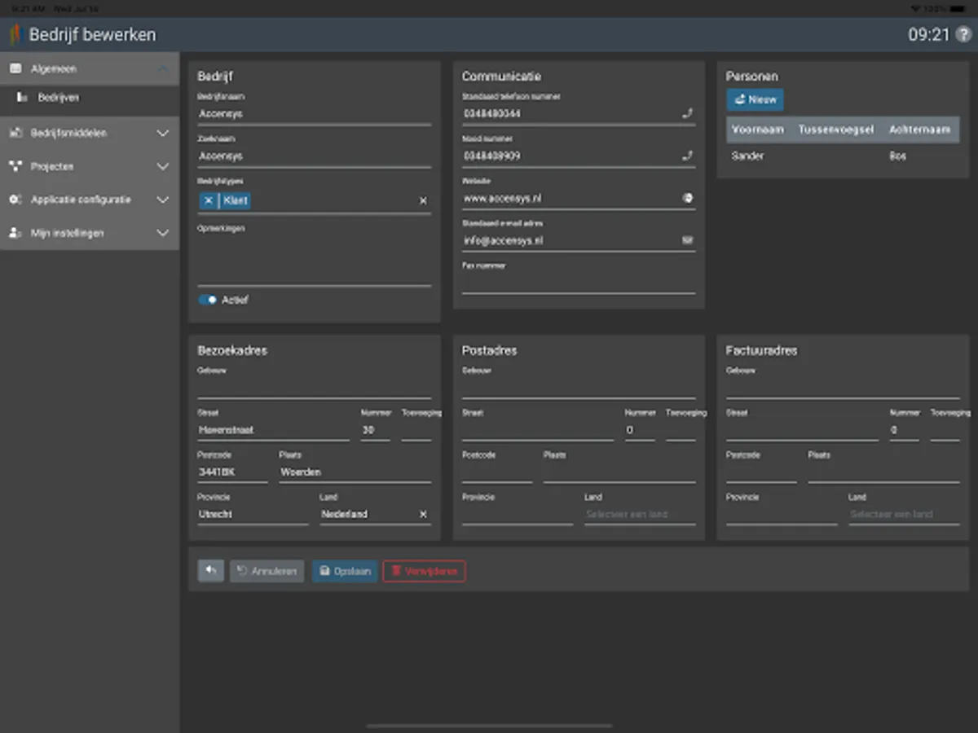The image size is (978, 733).
Task: Select Bedrijven in the sidebar
Action: point(58,98)
